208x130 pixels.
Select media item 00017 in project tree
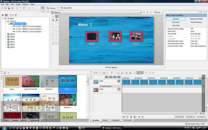tap(12, 42)
